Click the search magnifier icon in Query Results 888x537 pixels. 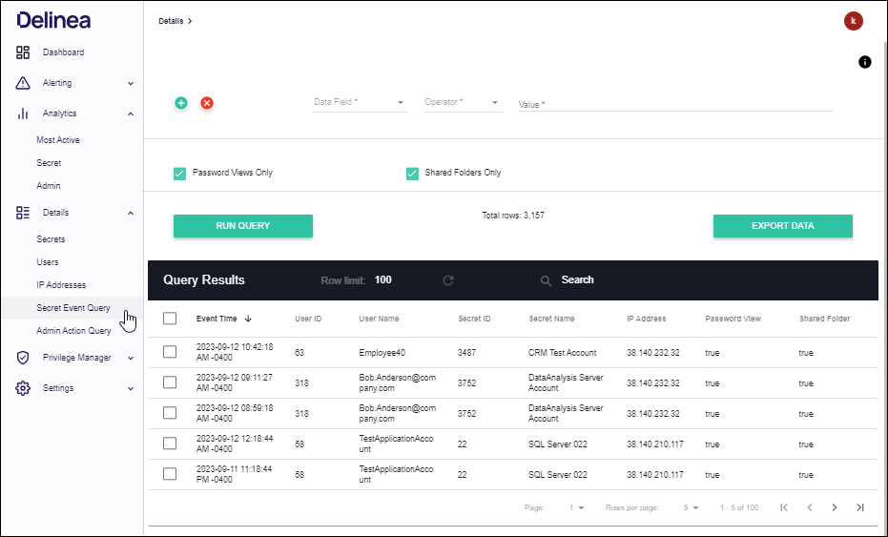click(x=546, y=281)
